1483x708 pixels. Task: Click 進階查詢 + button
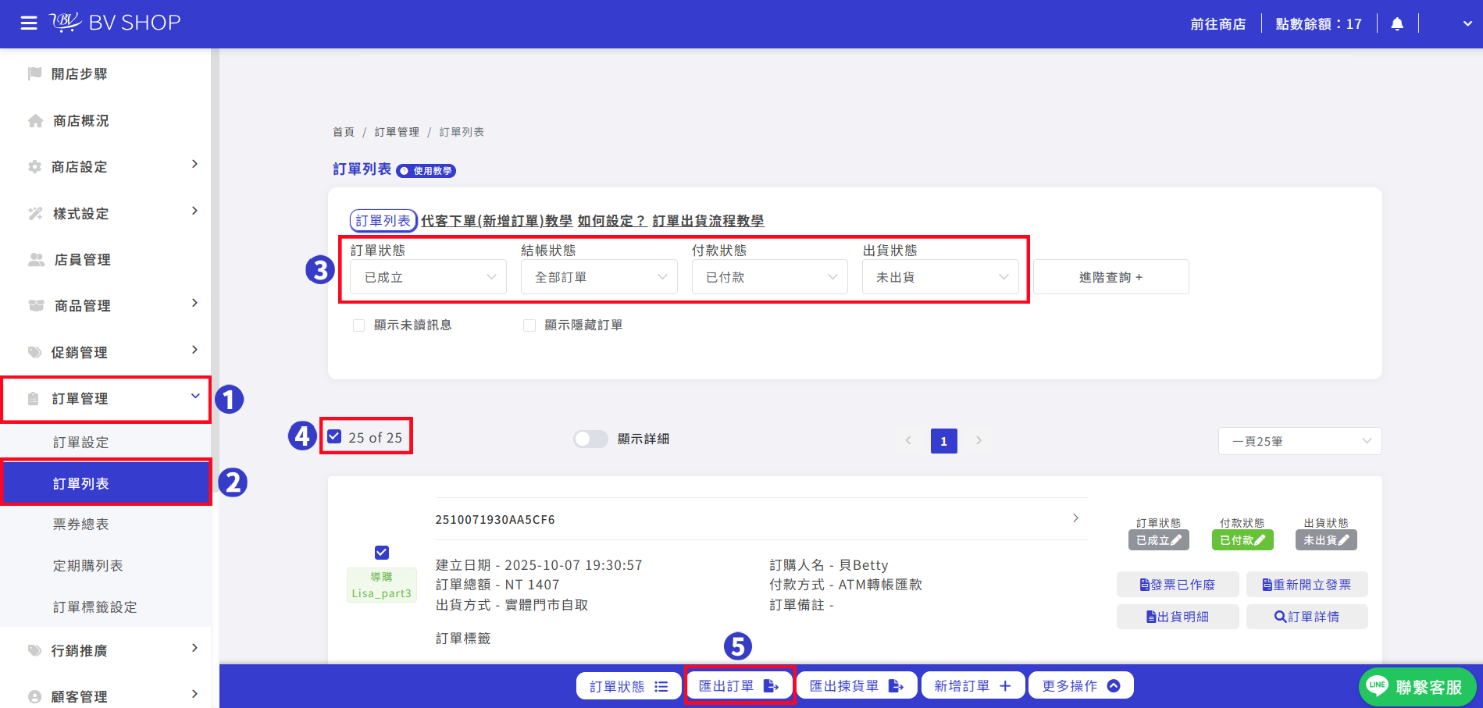(1110, 277)
